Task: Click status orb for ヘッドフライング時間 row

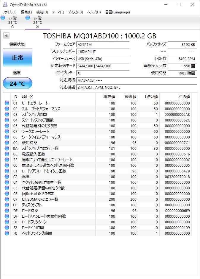Action: 7,233
